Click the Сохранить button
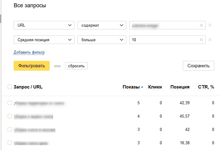This screenshot has height=150, width=220. [x=198, y=66]
